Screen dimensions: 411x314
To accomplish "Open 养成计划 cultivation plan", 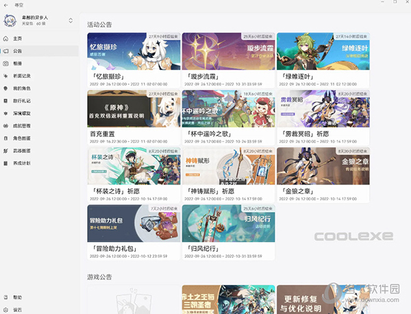I will tap(39, 163).
